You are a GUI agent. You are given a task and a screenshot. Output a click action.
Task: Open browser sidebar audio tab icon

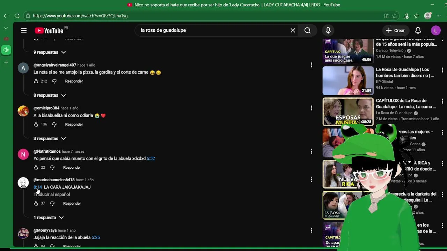point(6,50)
